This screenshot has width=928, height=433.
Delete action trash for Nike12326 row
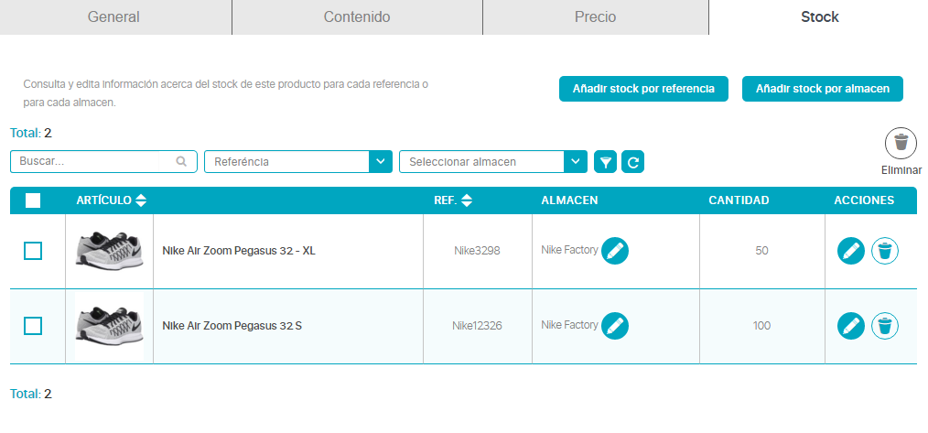885,325
